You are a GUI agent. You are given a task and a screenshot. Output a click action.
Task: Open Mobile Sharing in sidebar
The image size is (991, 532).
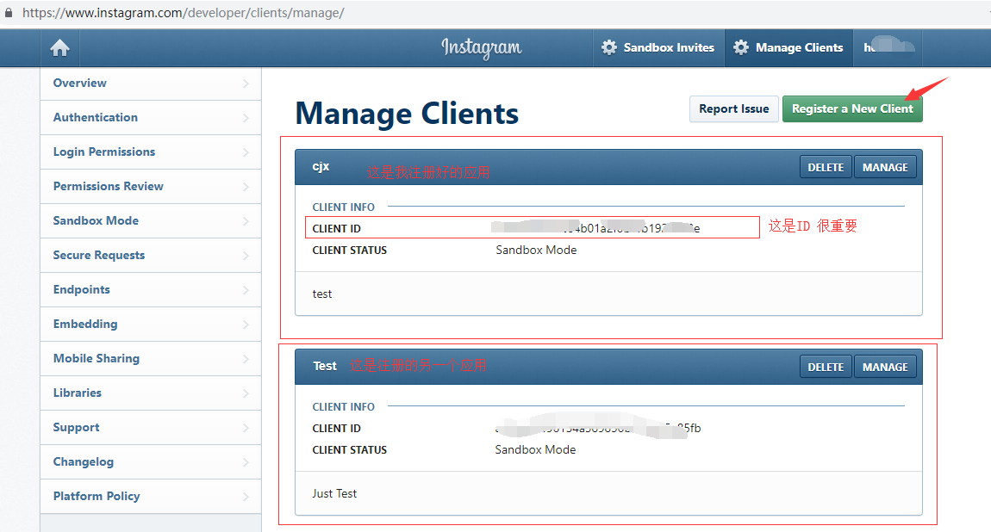pos(151,358)
